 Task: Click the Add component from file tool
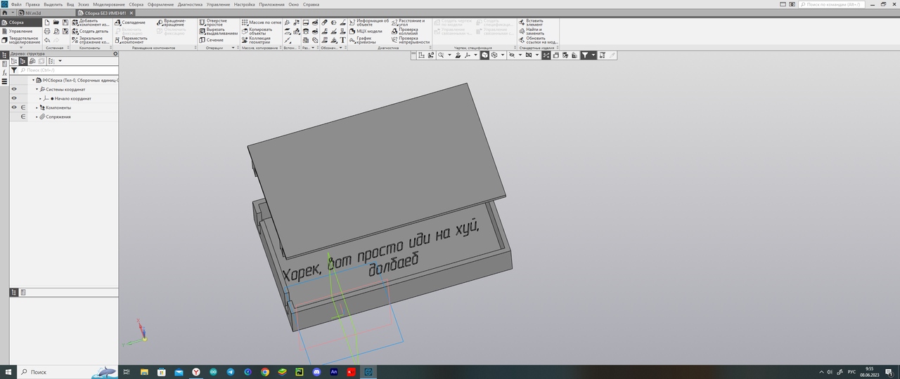click(91, 22)
